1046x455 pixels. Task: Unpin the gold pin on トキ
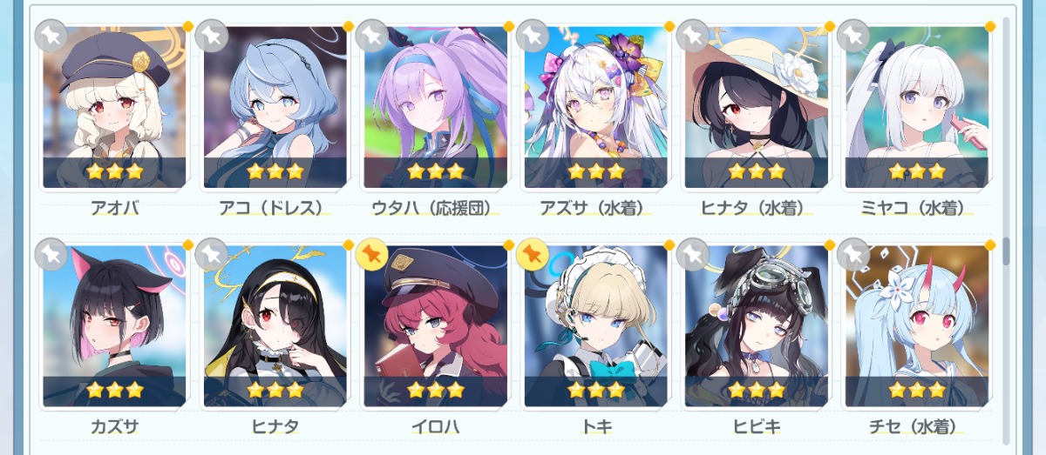pyautogui.click(x=532, y=254)
